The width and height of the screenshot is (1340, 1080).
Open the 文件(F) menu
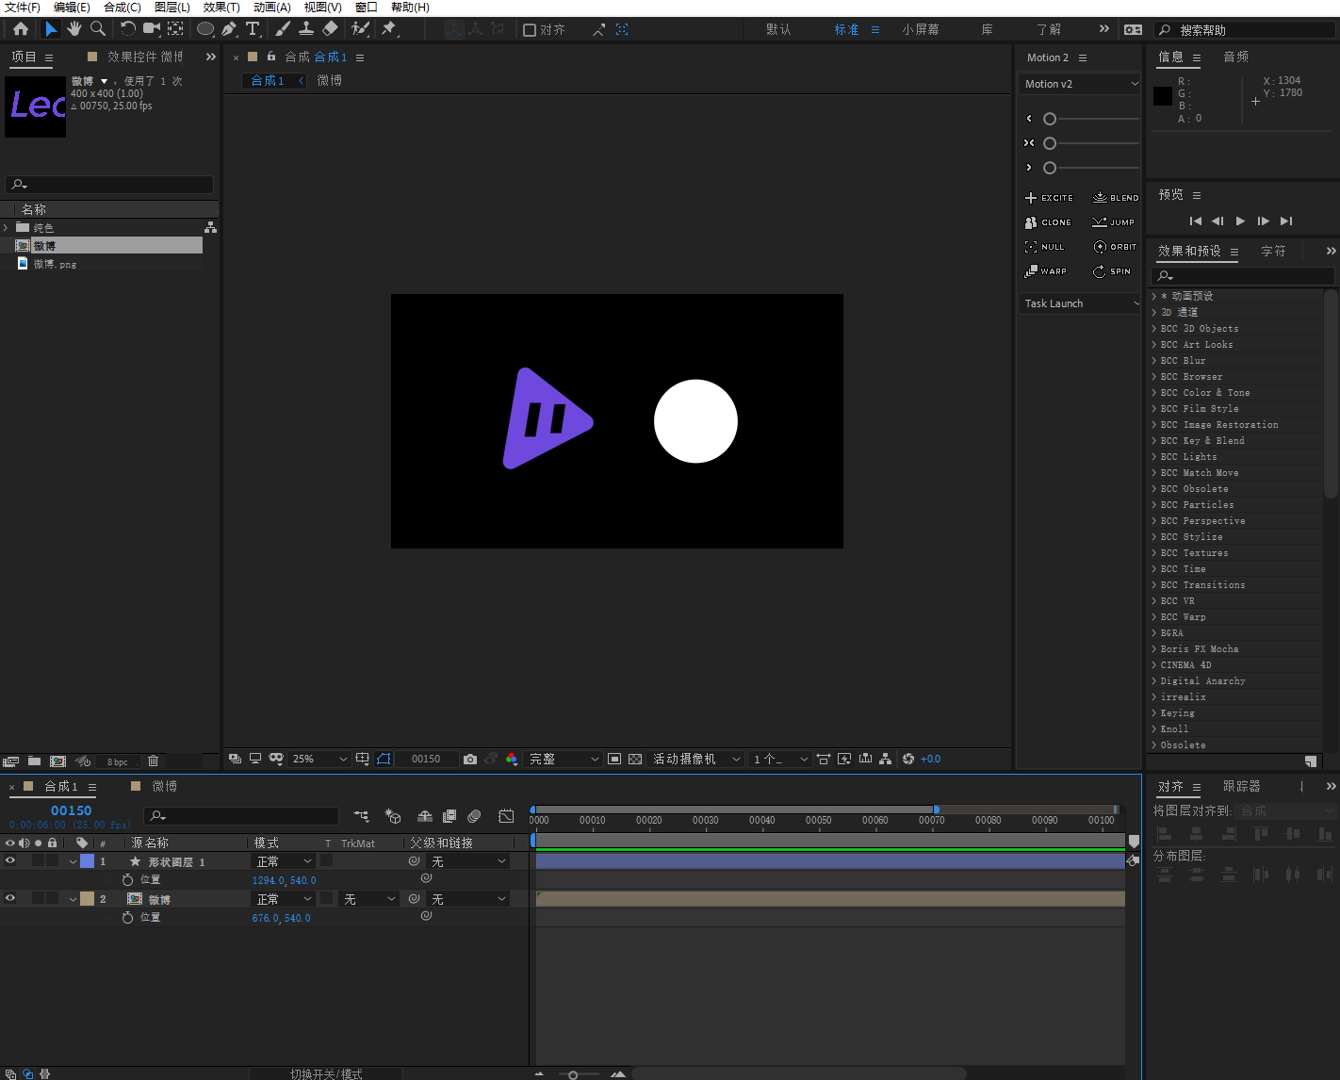point(23,8)
